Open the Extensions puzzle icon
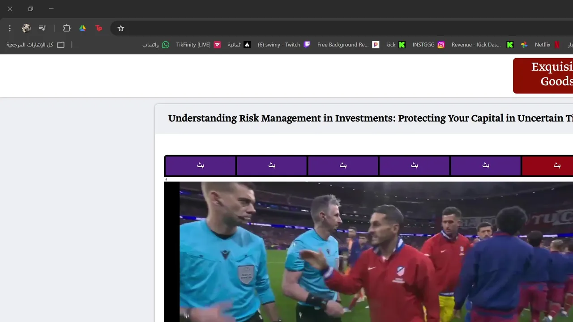This screenshot has height=322, width=573. point(67,28)
